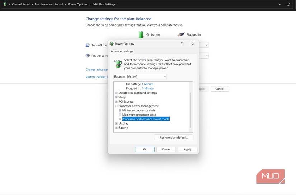This screenshot has height=195, width=296.
Task: Click the Plugged in plug icon
Action: [x=181, y=34]
